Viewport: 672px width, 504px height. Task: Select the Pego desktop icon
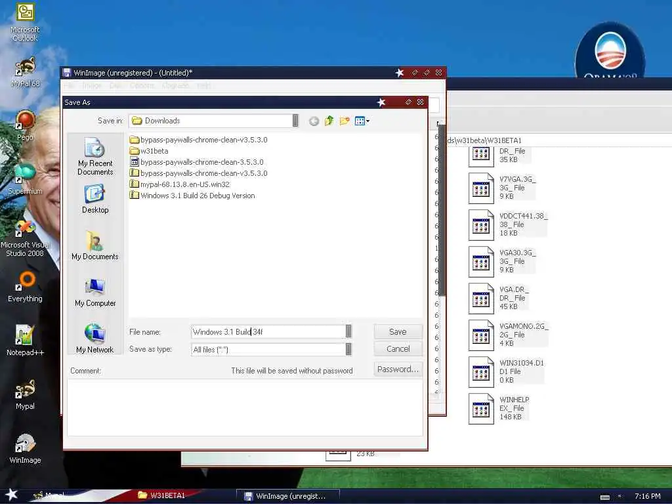tap(25, 125)
